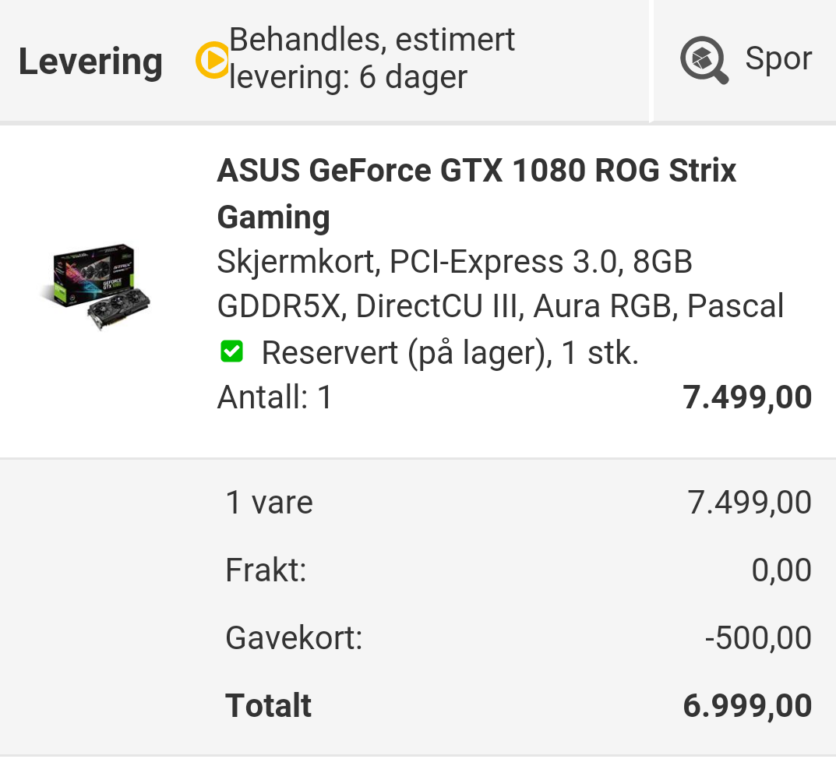Click the estimated delivery status text
Image resolution: width=836 pixels, height=766 pixels.
tap(372, 58)
